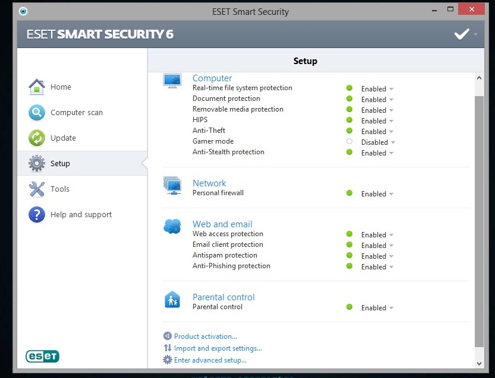Screen dimensions: 495x378
Task: Toggle Email client protection status dot
Action: (349, 244)
